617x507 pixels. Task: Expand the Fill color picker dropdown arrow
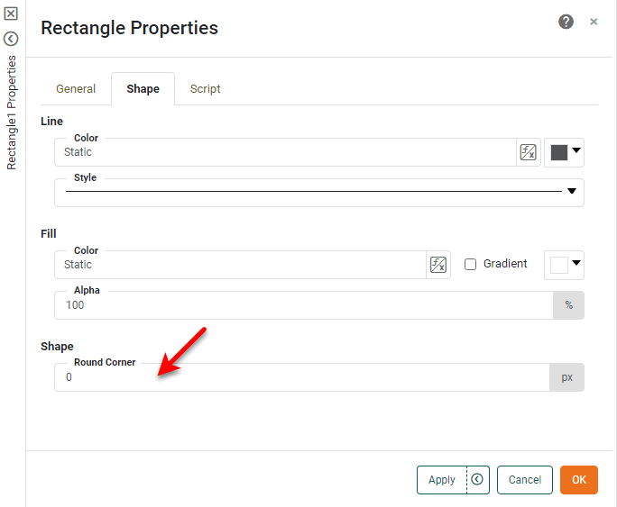(x=576, y=264)
